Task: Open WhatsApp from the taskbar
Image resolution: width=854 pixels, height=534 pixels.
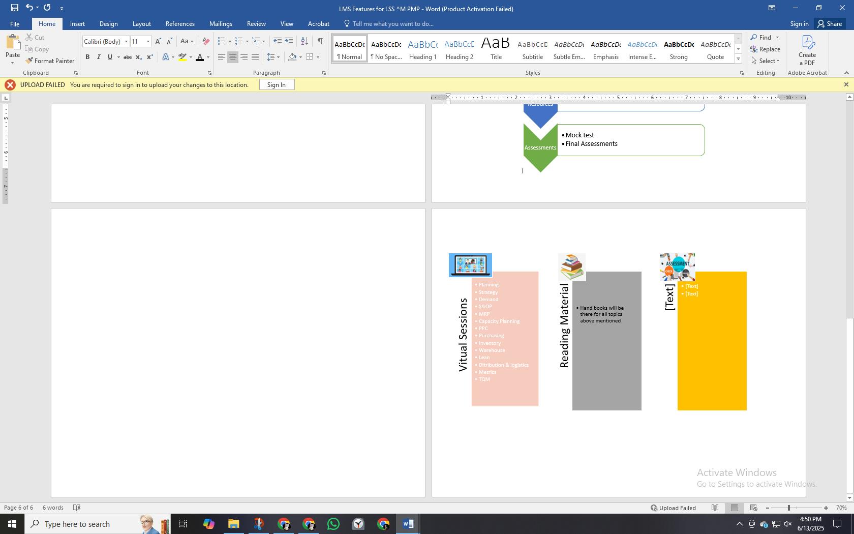Action: pos(333,524)
